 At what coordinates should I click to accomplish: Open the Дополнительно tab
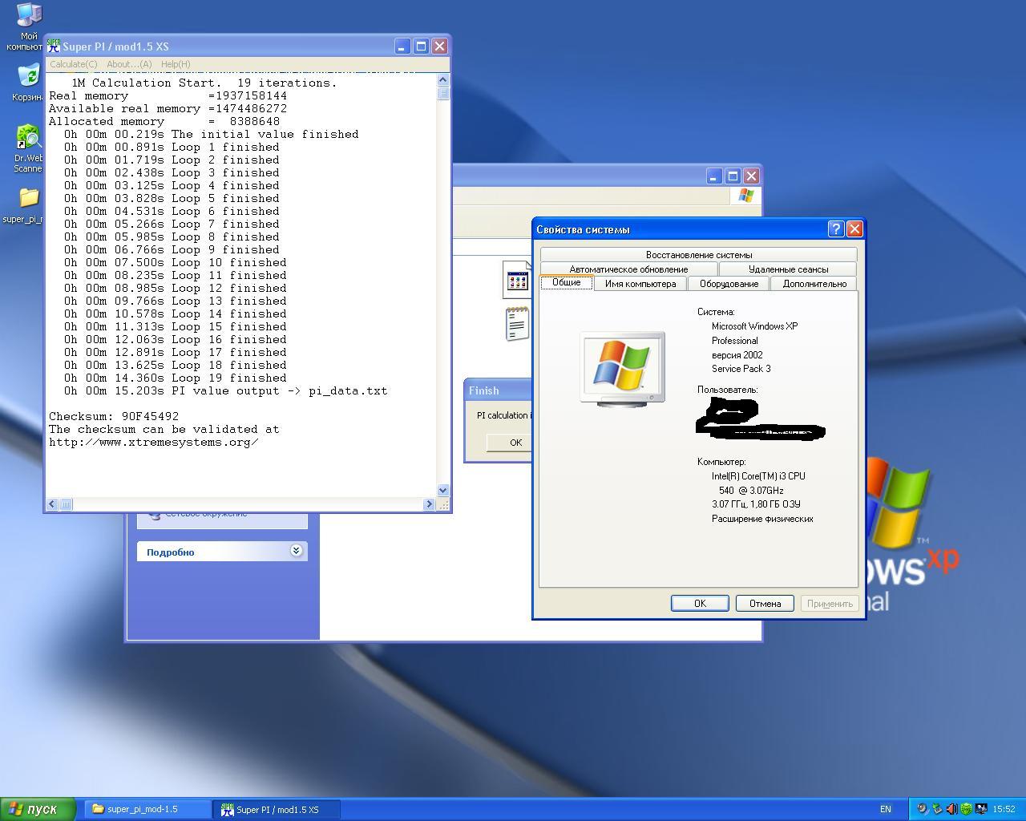point(814,284)
